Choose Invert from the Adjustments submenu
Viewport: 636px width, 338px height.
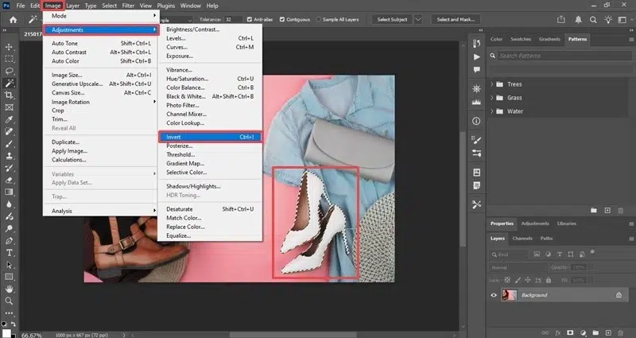coord(173,137)
